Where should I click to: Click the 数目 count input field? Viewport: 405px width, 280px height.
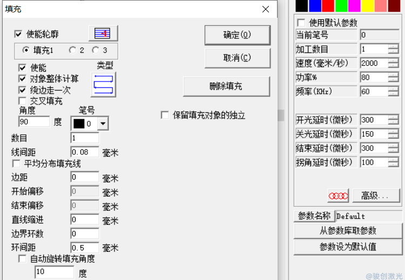tap(85, 138)
